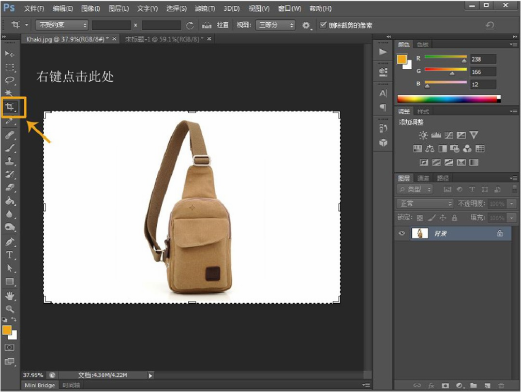Select the Crop tool in the toolbox
The height and width of the screenshot is (392, 521).
pyautogui.click(x=10, y=107)
